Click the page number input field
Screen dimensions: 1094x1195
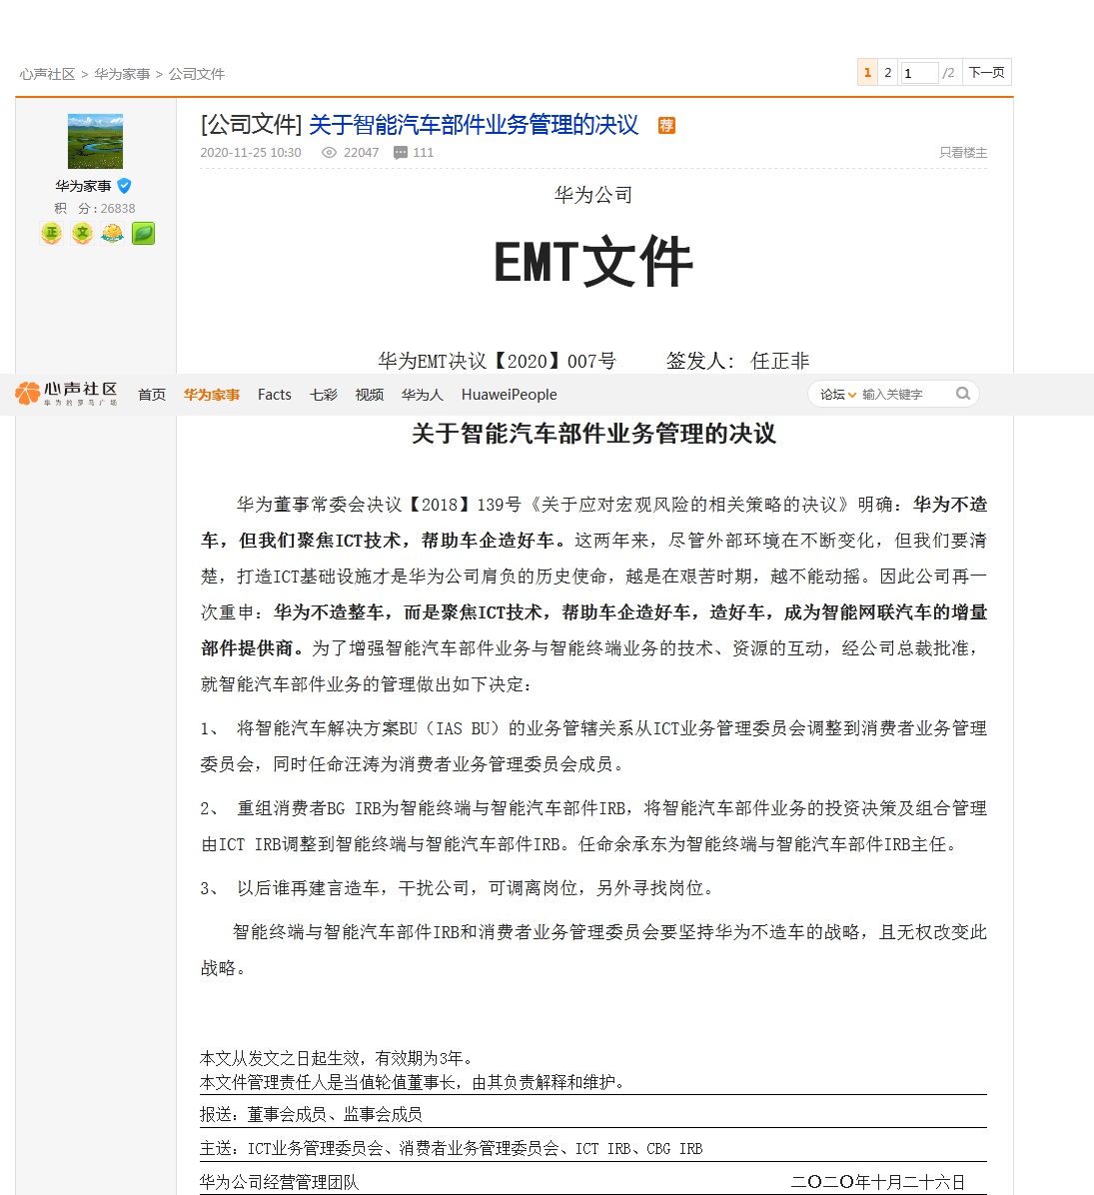(x=919, y=73)
